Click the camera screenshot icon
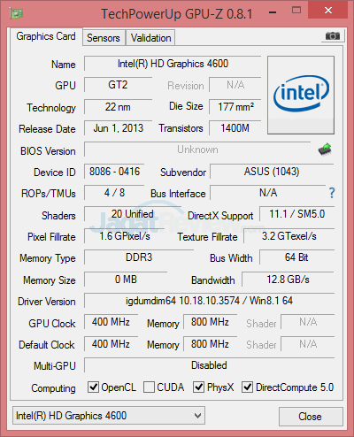This screenshot has height=437, width=354. click(333, 36)
